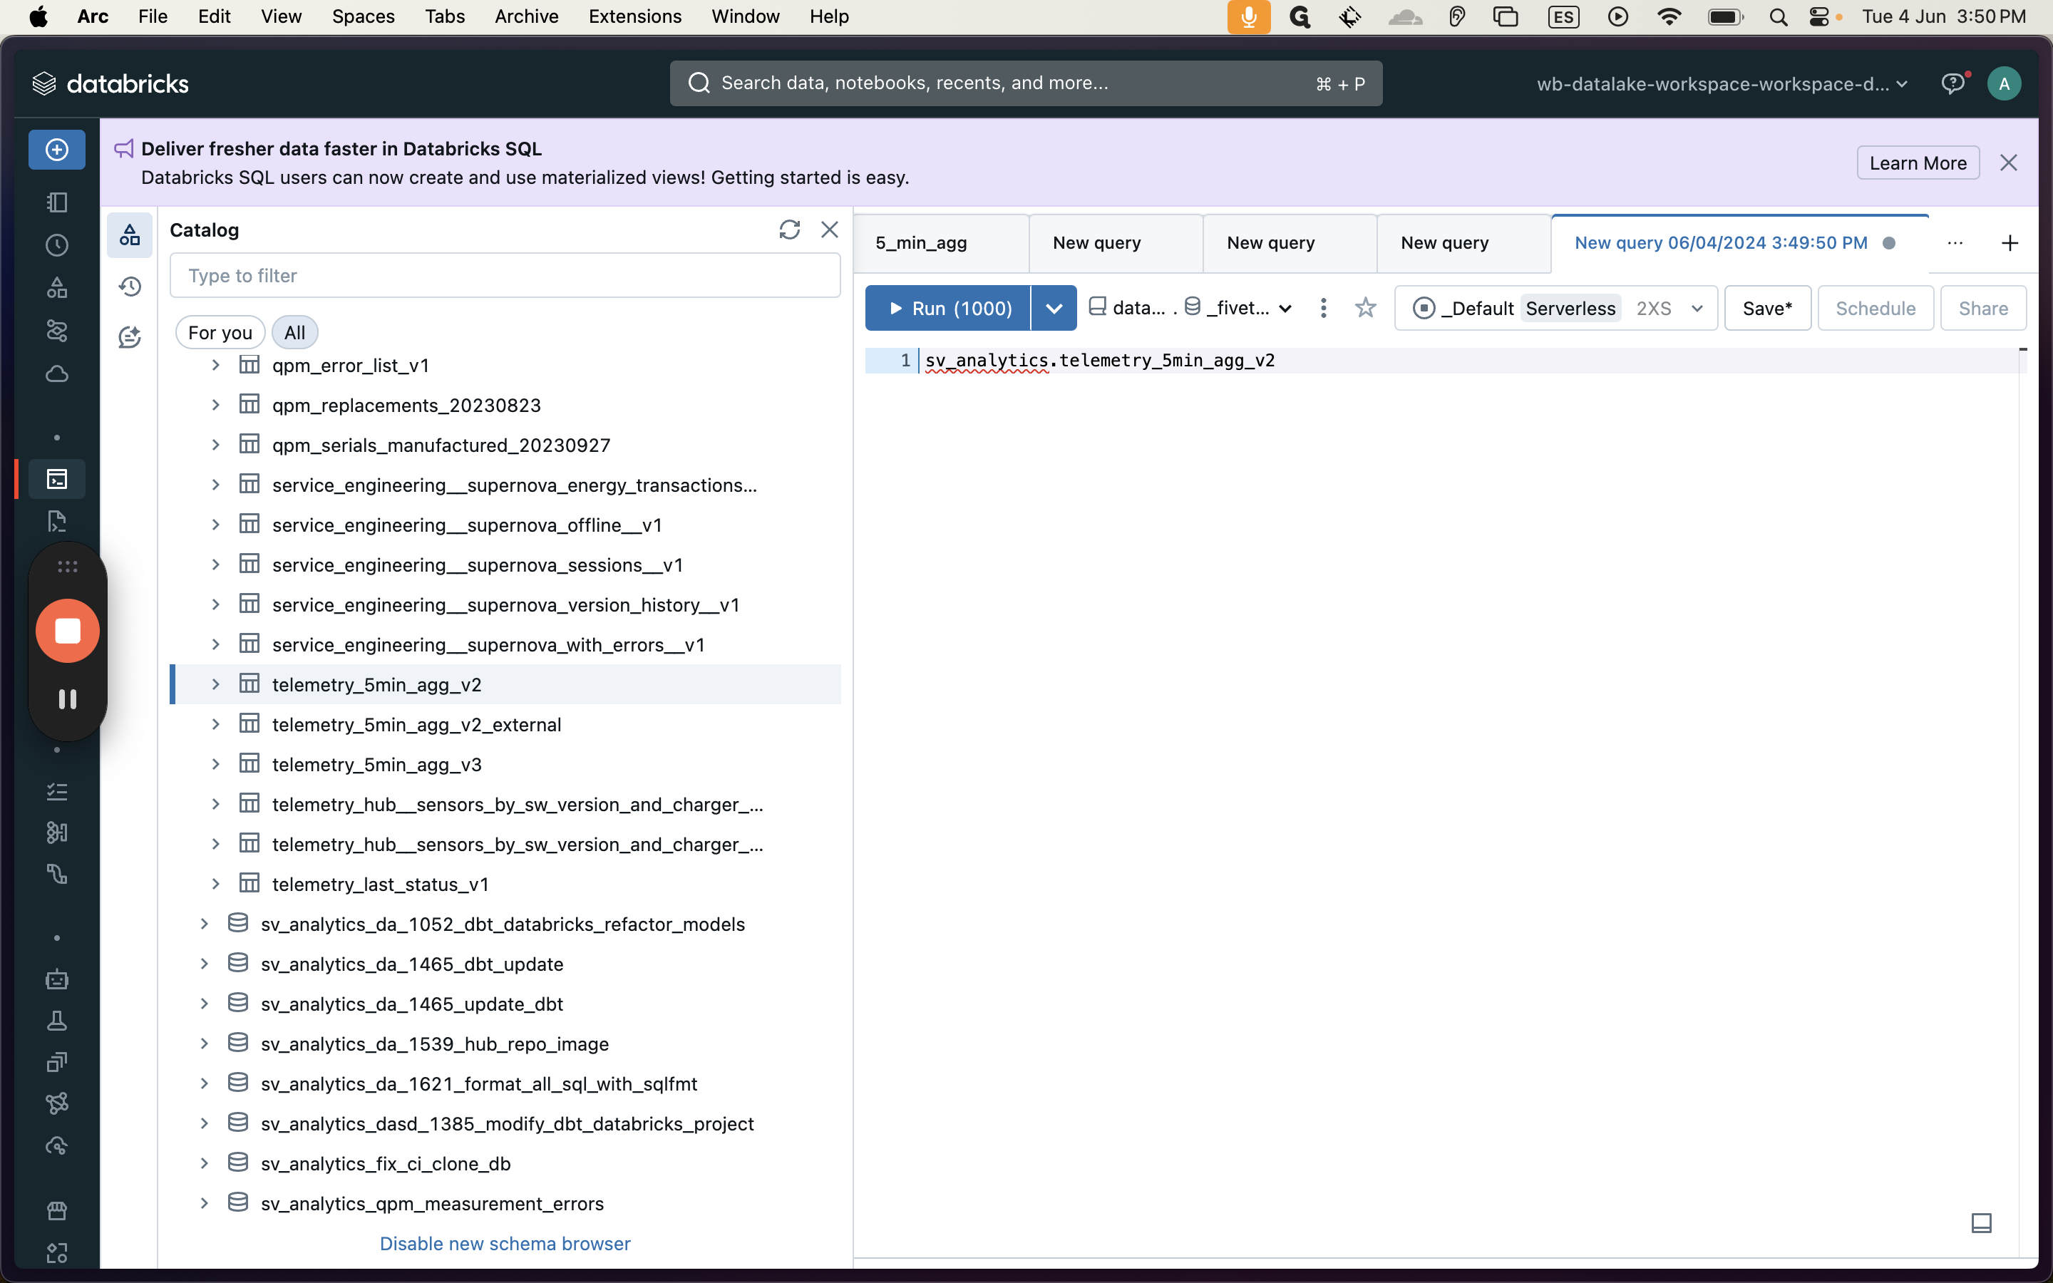Open the _Default Serverless warehouse dropdown
Image resolution: width=2053 pixels, height=1283 pixels.
pos(1556,308)
